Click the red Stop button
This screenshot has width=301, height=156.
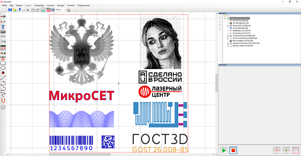(233, 150)
